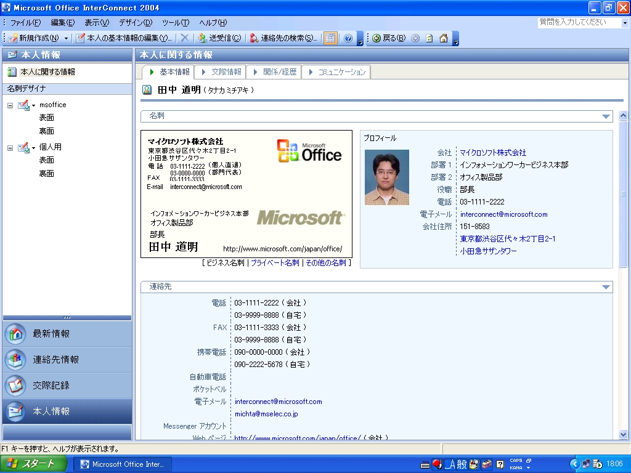Collapse the 個人用 tree node
Screen dimensions: 631x473
10,148
